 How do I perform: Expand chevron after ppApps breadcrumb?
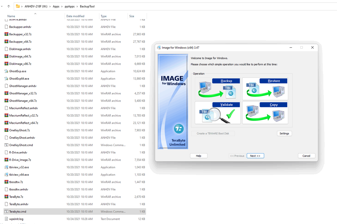[x=77, y=6]
